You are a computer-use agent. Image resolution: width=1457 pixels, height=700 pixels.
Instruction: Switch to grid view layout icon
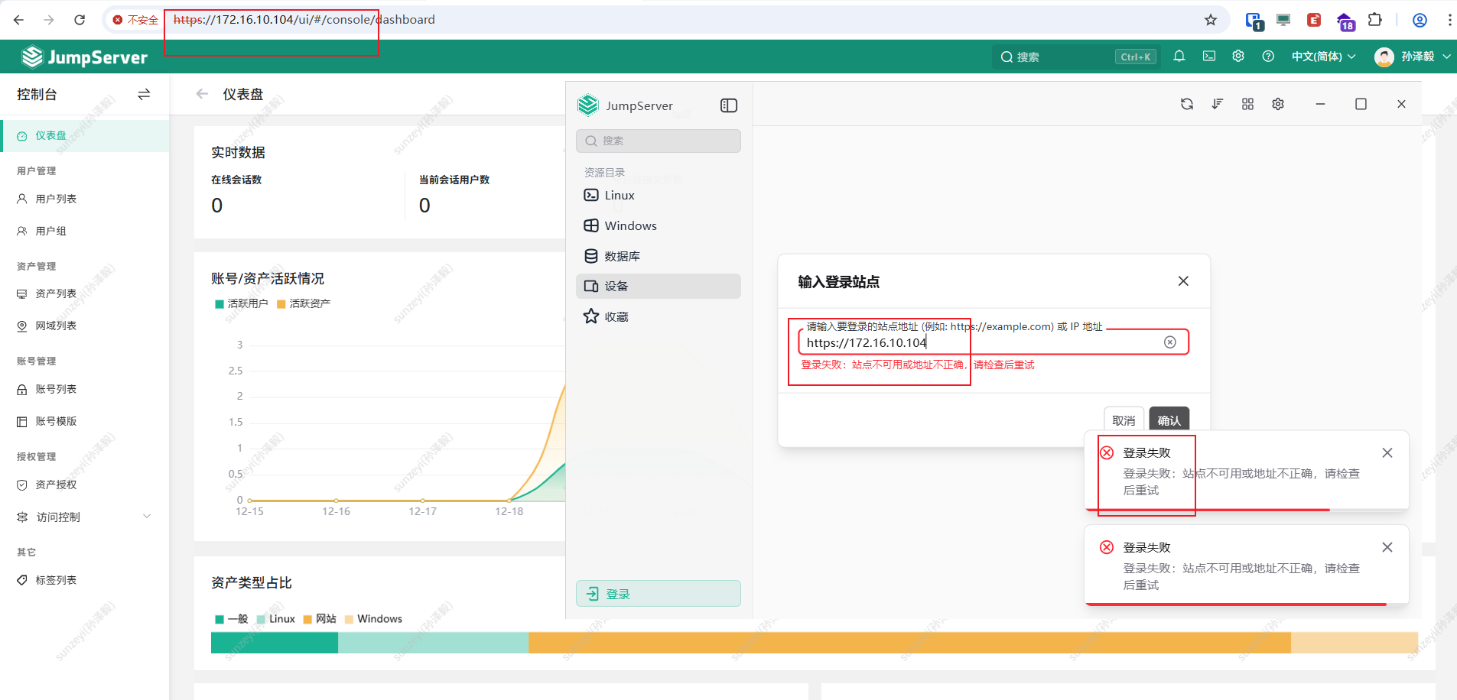(x=1247, y=104)
